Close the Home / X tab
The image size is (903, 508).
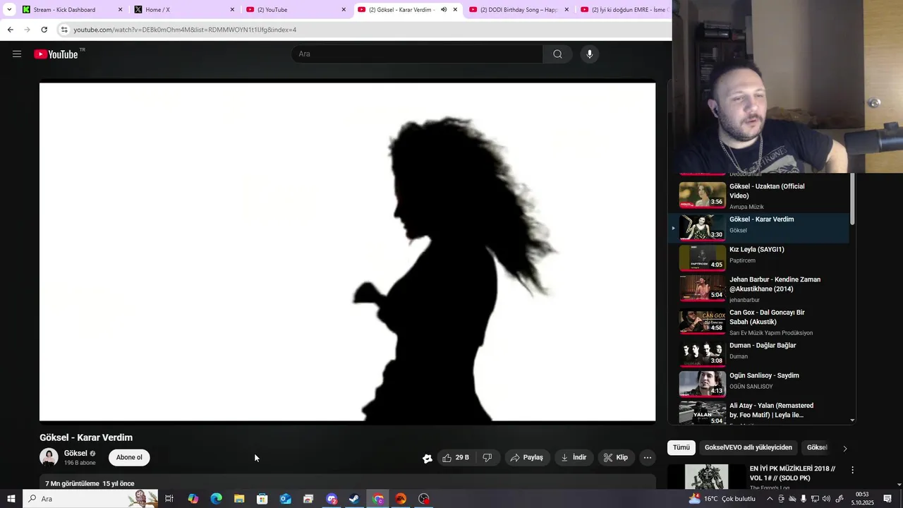pos(232,10)
